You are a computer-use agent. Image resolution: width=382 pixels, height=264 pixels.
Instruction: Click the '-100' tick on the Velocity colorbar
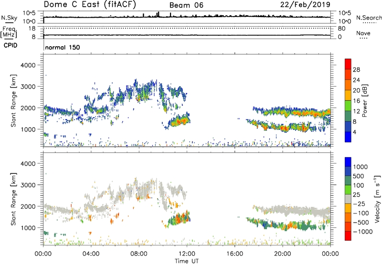pos(361,213)
